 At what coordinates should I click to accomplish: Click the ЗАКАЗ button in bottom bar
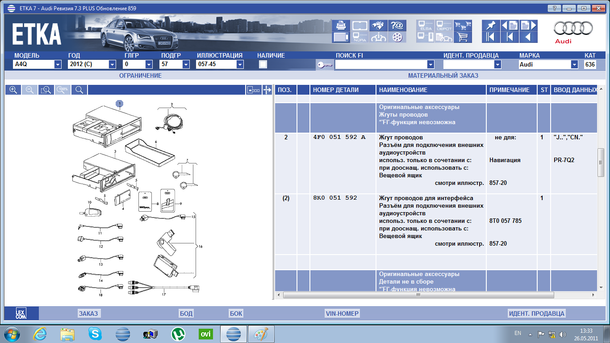88,314
